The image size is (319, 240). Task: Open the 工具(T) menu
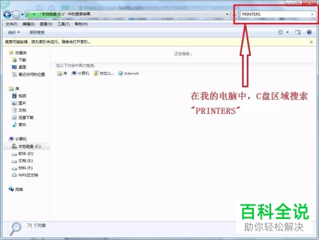coord(63,24)
